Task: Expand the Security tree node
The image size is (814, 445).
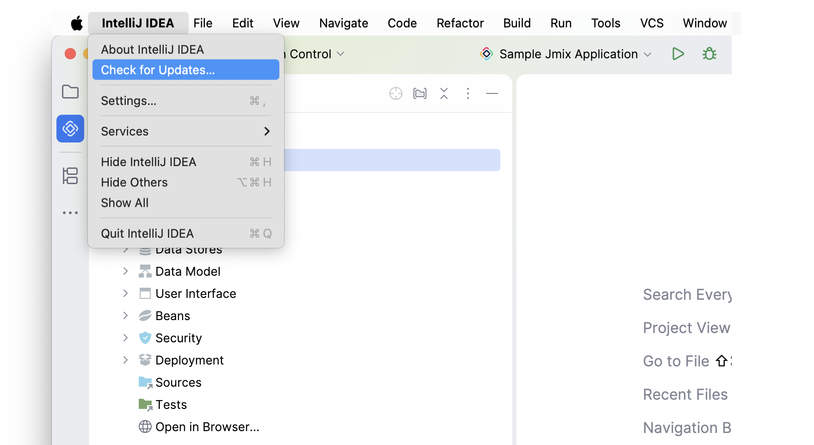Action: click(125, 338)
